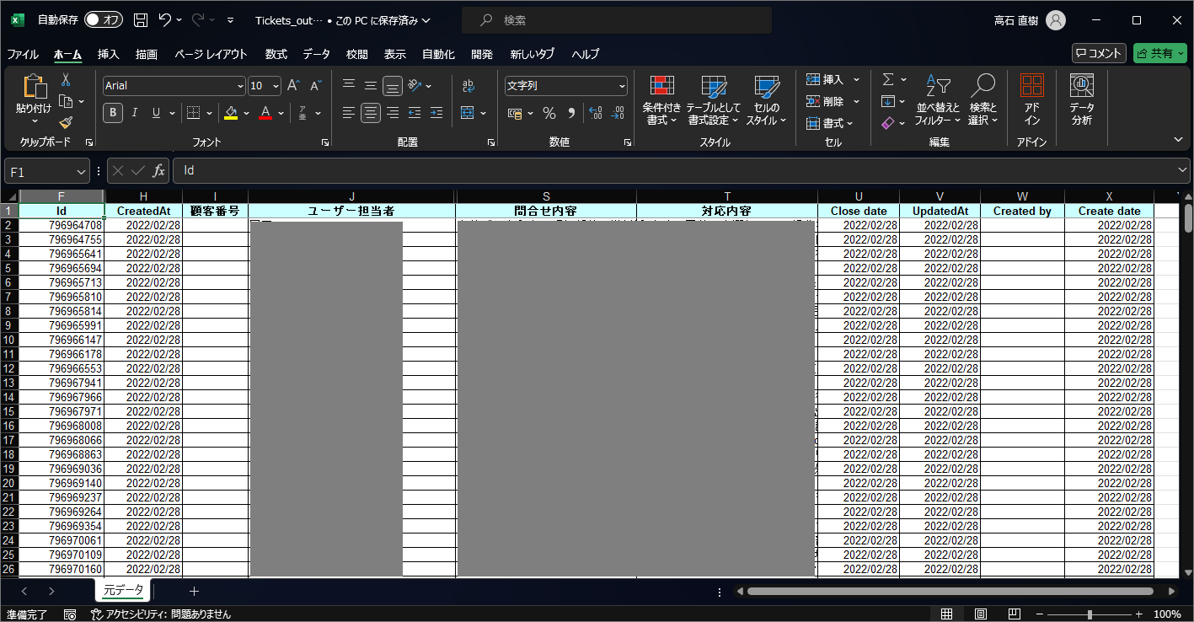The image size is (1194, 622).
Task: Open the File tab
Action: [x=23, y=54]
